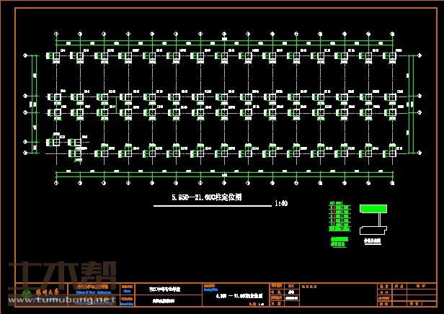Select the green column section detail

[373, 209]
